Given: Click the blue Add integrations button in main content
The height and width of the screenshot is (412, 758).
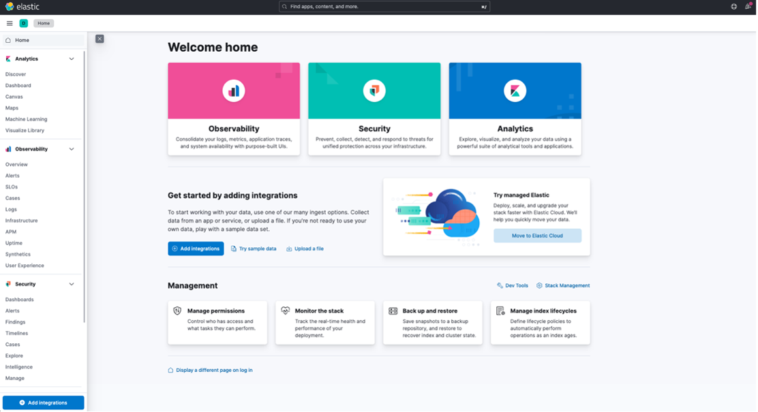Looking at the screenshot, I should [x=196, y=249].
